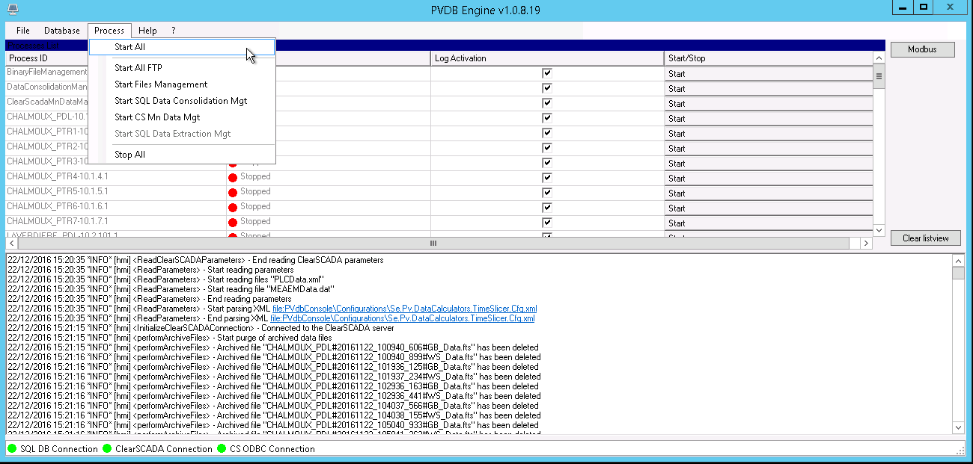Click the ClearSCADA Connection green indicator
Screen dimensions: 973x464
(107, 449)
